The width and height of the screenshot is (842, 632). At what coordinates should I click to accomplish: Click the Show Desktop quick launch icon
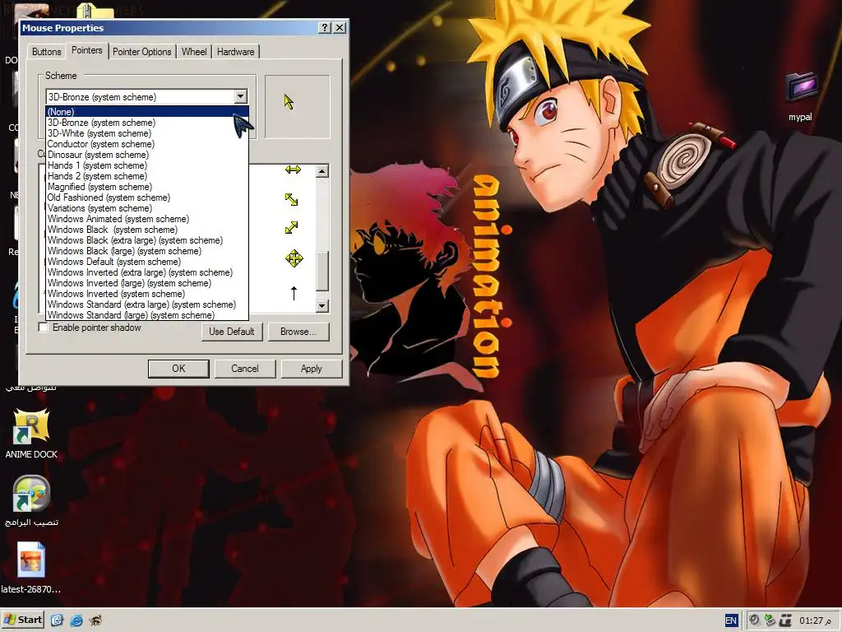point(57,620)
